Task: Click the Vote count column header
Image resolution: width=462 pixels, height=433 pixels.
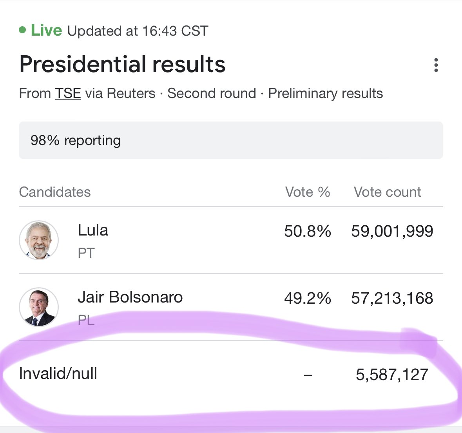Action: coord(388,192)
